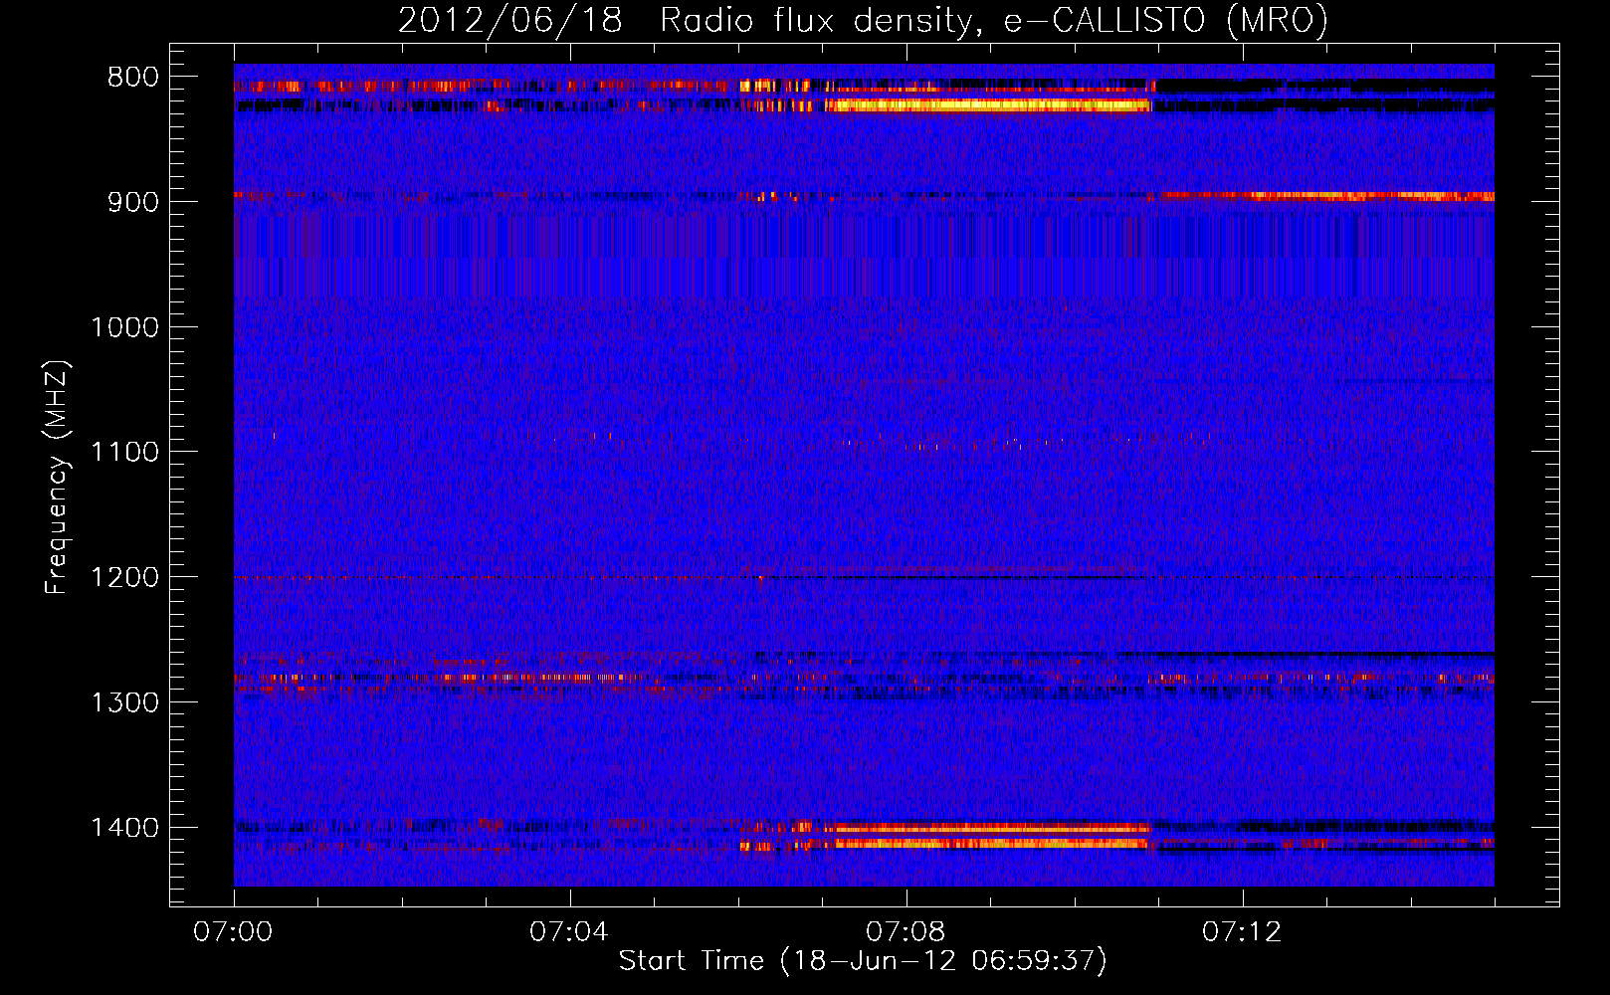The image size is (1610, 995).
Task: Click the 1300 frequency tick label
Action: coord(124,703)
